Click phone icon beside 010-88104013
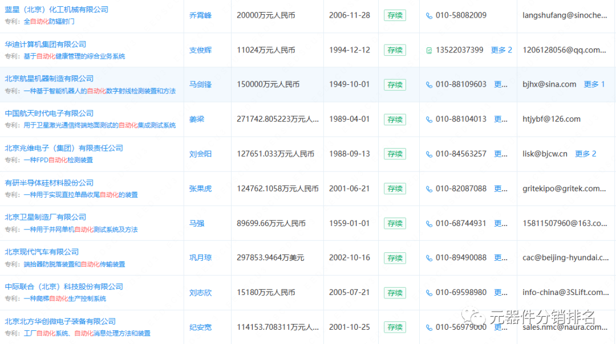 click(429, 119)
